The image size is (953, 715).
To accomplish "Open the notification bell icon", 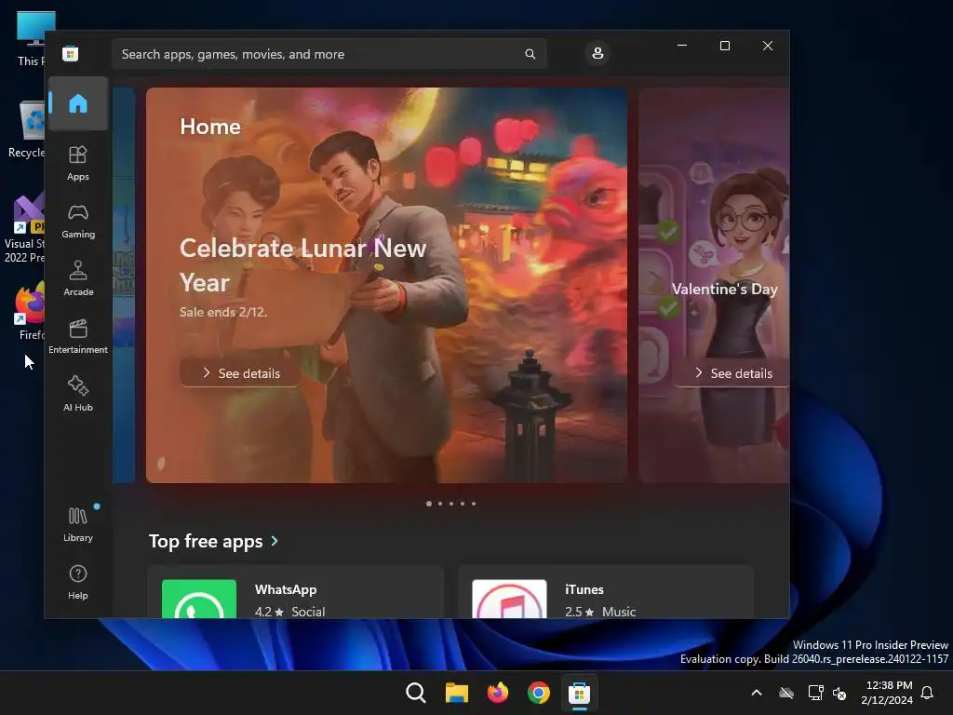I will tap(928, 693).
